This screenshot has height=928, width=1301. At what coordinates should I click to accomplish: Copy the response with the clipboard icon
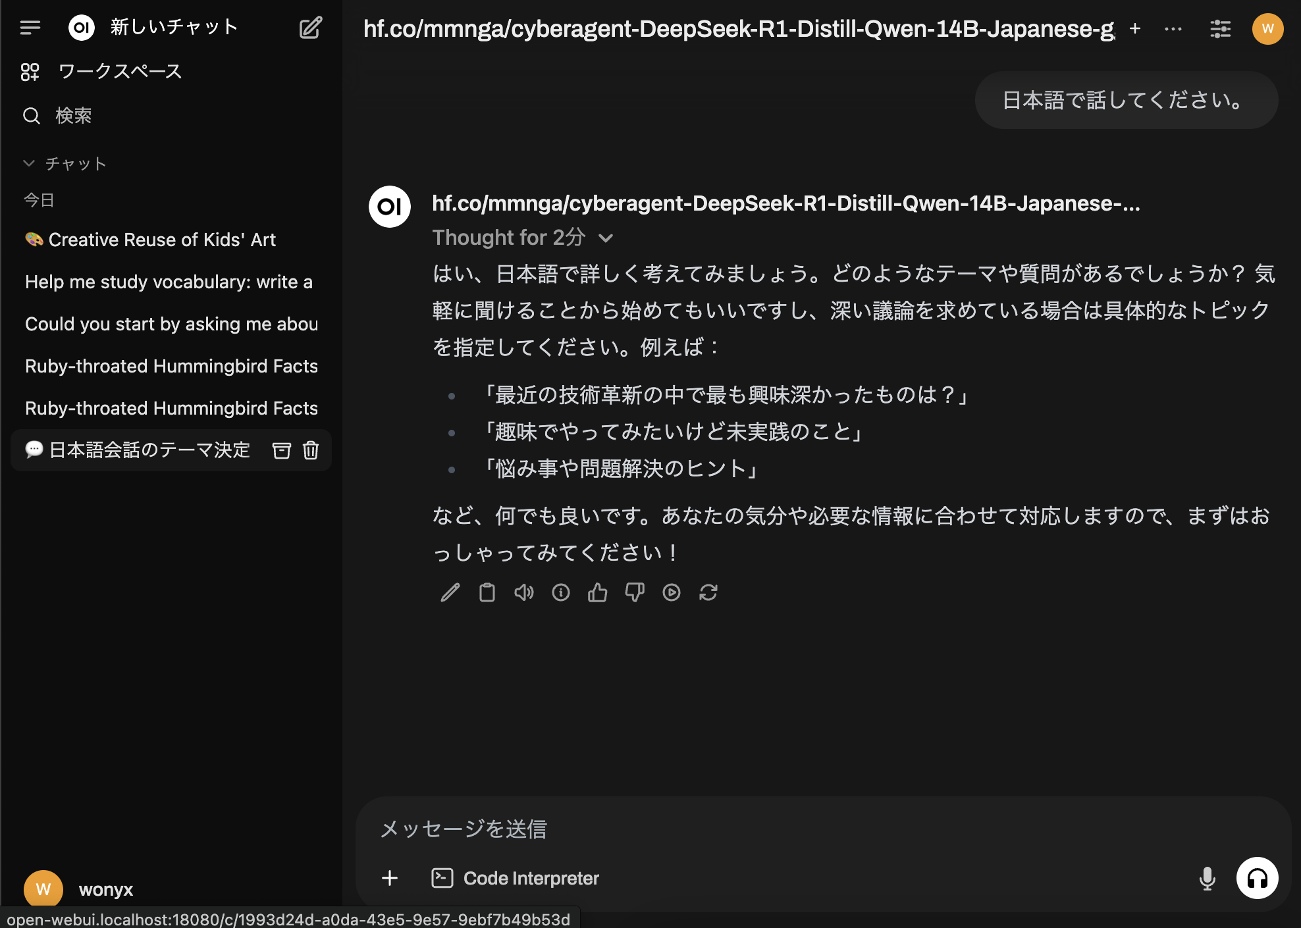487,593
